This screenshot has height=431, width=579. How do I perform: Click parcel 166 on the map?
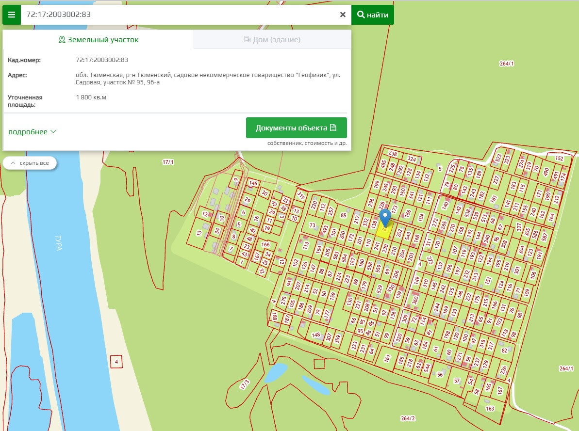pos(265,244)
